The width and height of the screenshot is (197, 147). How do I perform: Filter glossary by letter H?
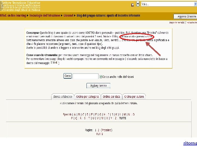coord(105,114)
